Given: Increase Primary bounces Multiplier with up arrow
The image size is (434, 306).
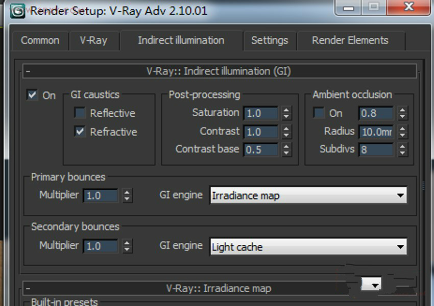Looking at the screenshot, I should coord(127,192).
